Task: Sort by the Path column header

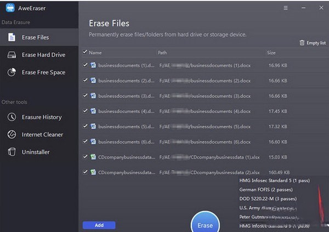Action: (162, 53)
